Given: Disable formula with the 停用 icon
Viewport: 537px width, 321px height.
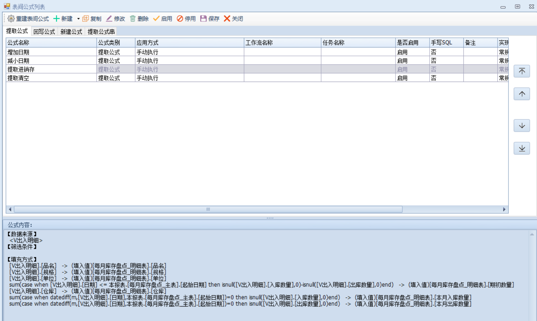Looking at the screenshot, I should tap(180, 18).
